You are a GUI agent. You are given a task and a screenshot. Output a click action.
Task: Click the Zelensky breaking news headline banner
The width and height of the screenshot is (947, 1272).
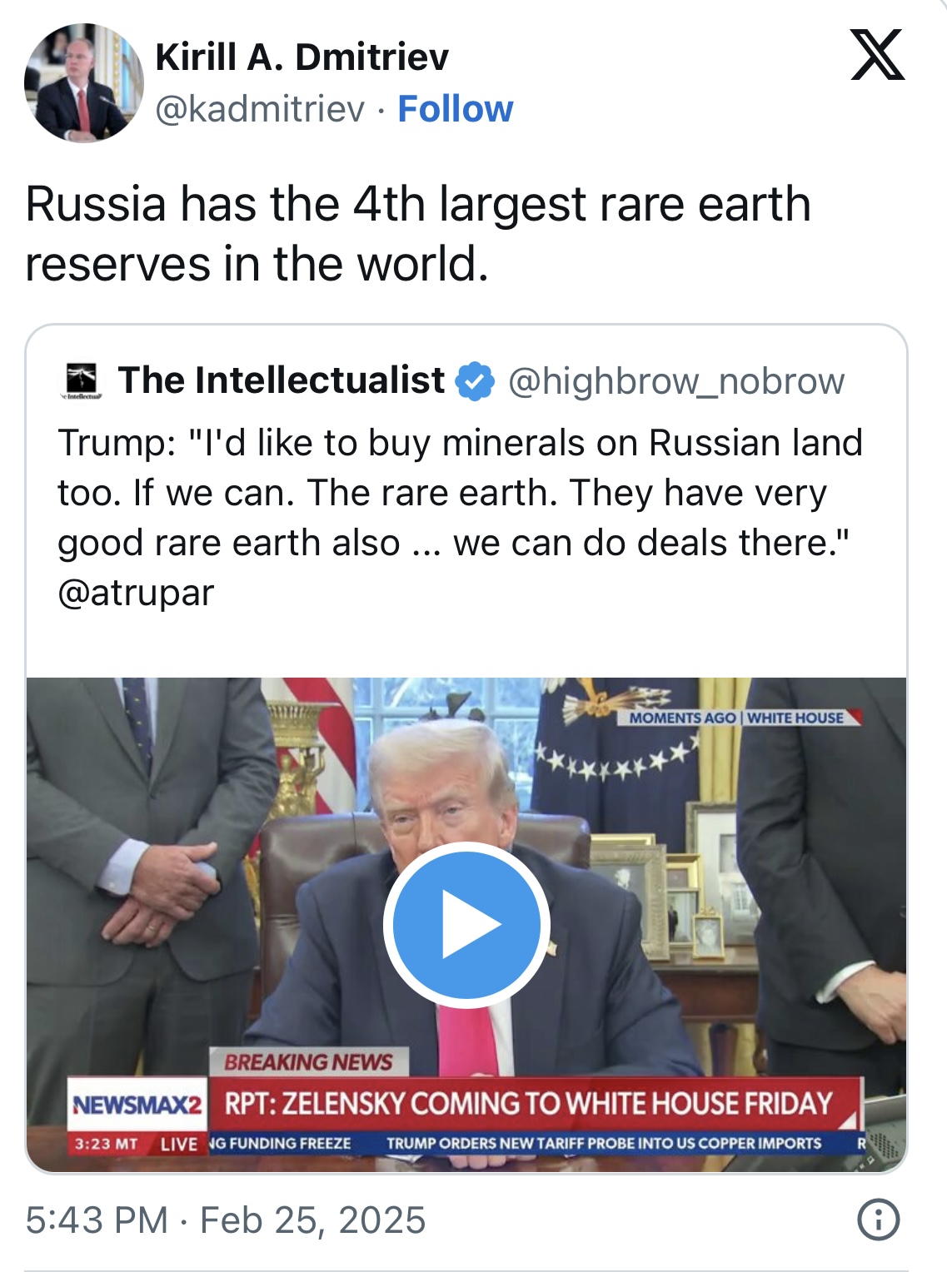pyautogui.click(x=529, y=1104)
